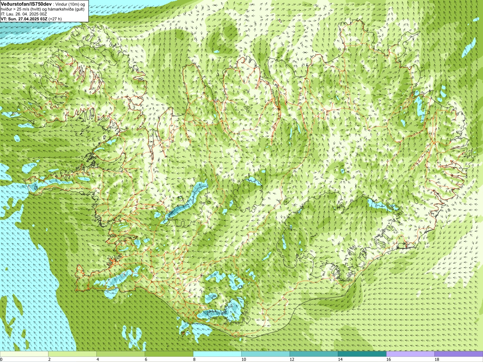Click the 6–8 m/s dark green legend swatch
Viewport: 483px width, 362px height.
pos(169,354)
